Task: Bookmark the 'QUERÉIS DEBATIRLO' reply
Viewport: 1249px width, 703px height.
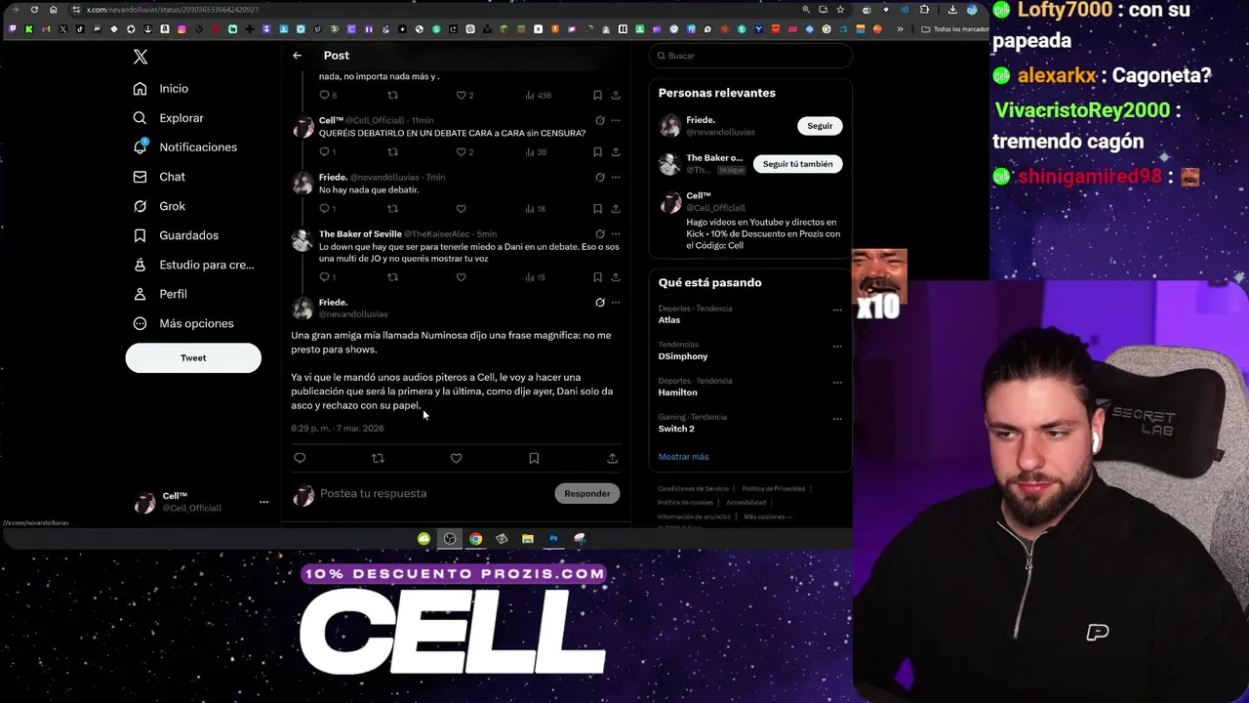Action: [x=597, y=152]
